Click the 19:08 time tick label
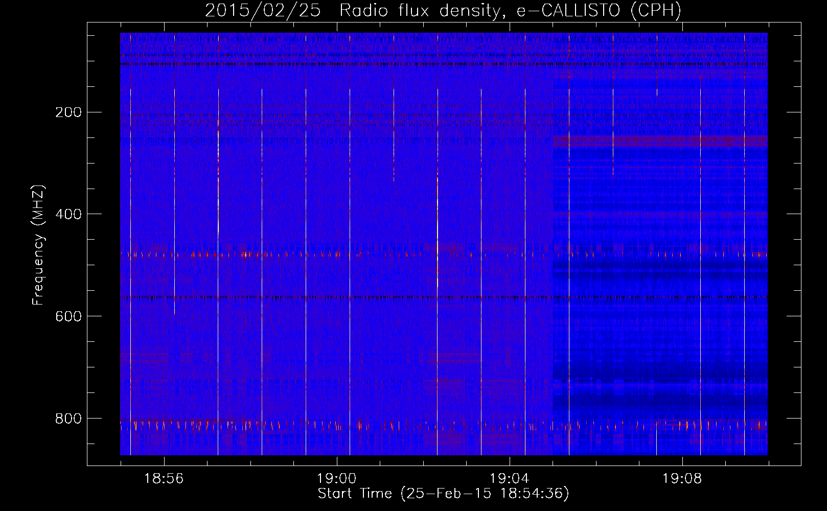This screenshot has width=827, height=511. click(682, 479)
